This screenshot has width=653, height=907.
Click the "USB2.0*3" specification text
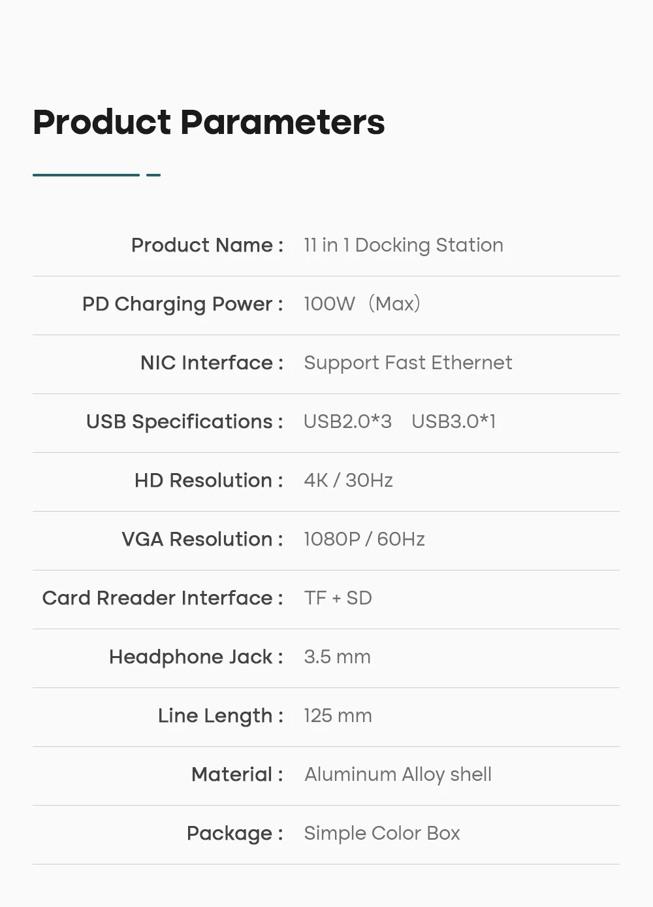point(347,421)
